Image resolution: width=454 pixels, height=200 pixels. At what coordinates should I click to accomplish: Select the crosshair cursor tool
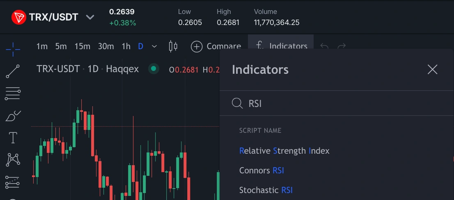13,50
